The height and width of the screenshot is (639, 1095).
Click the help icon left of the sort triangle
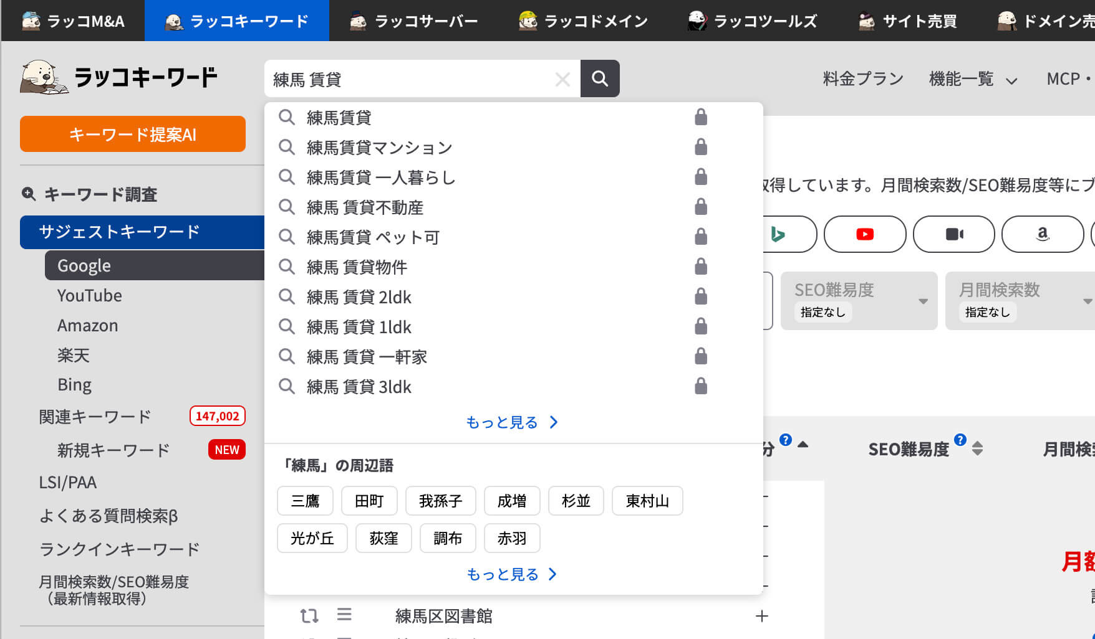pos(786,440)
